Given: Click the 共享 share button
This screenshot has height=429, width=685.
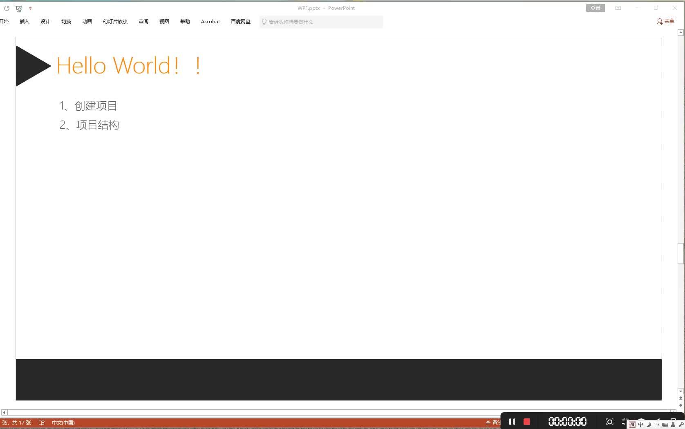Looking at the screenshot, I should 665,21.
